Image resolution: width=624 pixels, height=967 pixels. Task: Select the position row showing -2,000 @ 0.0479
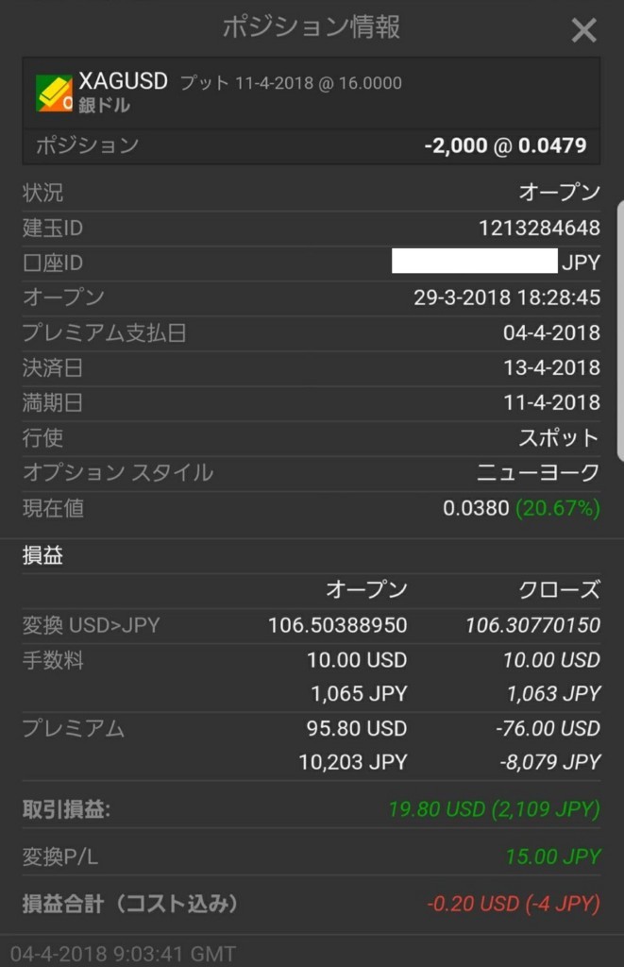click(x=312, y=146)
